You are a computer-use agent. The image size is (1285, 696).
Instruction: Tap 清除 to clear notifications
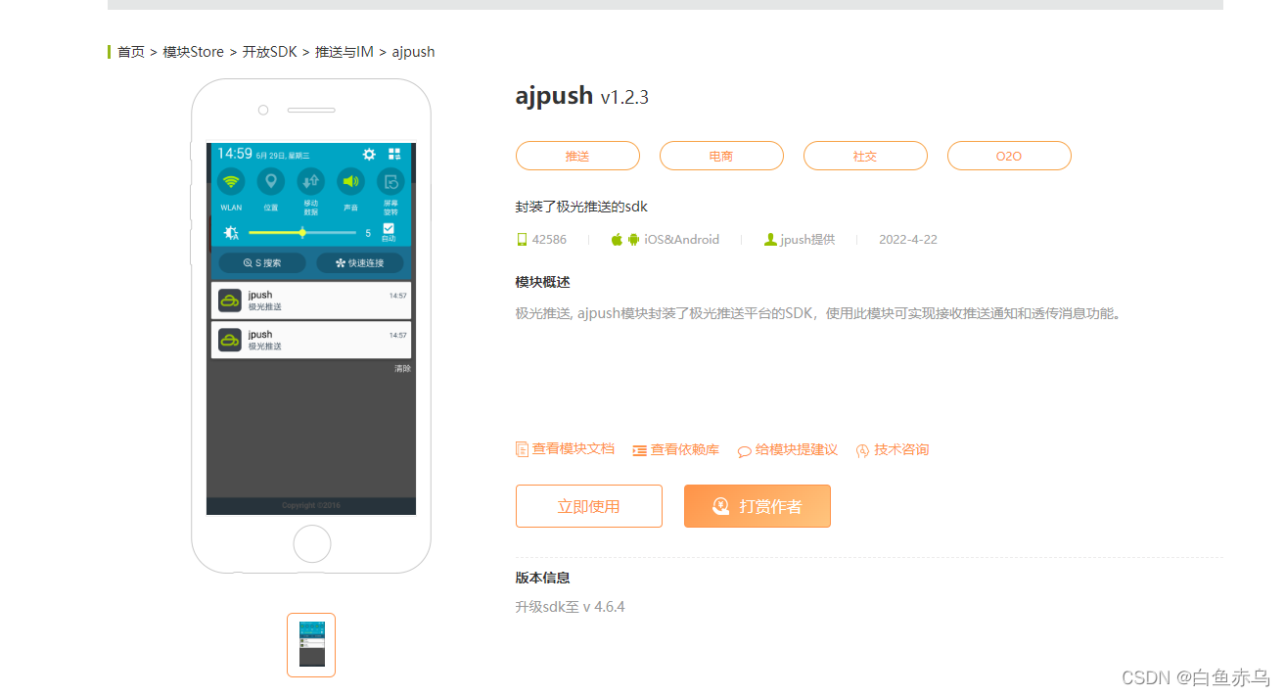(402, 369)
